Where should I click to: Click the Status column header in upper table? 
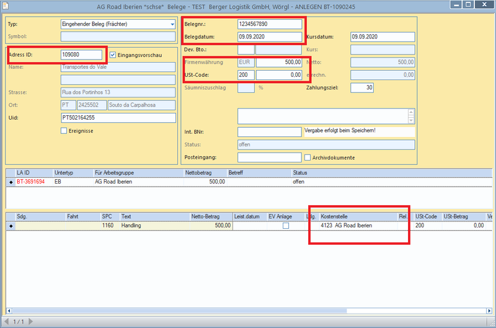(x=392, y=173)
